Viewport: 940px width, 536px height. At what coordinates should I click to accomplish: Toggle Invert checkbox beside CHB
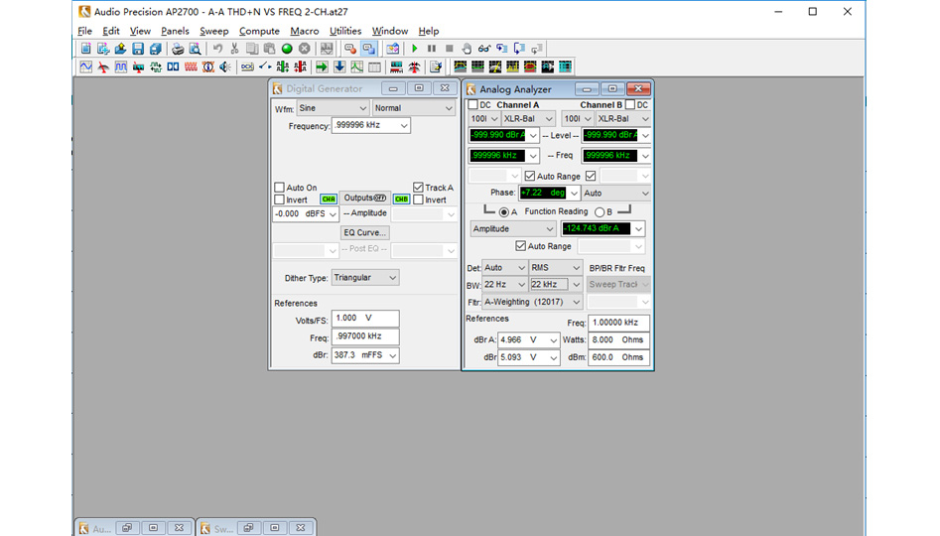[x=419, y=200]
